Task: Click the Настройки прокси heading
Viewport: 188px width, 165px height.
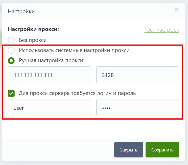Action: (x=33, y=29)
